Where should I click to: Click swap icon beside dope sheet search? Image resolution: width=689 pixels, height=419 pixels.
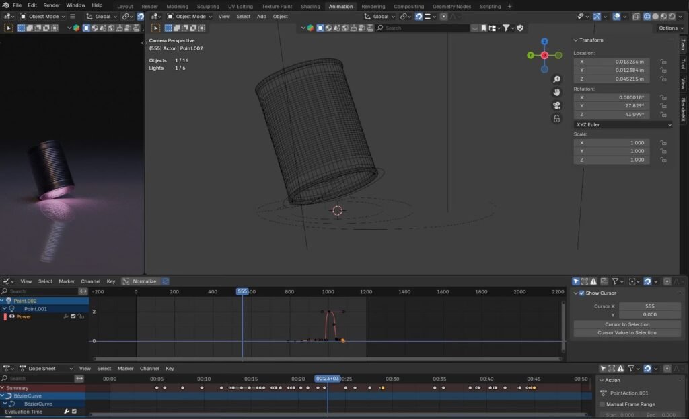coord(79,379)
